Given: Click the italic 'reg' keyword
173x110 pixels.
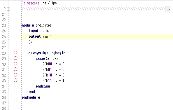Looking at the screenshot, I should click(x=45, y=36).
